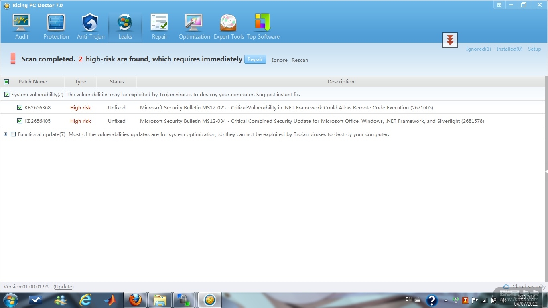This screenshot has height=308, width=548.
Task: Uncheck the System vulnerability(2) group checkbox
Action: click(x=7, y=95)
